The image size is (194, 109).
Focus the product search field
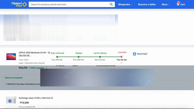click(x=72, y=5)
